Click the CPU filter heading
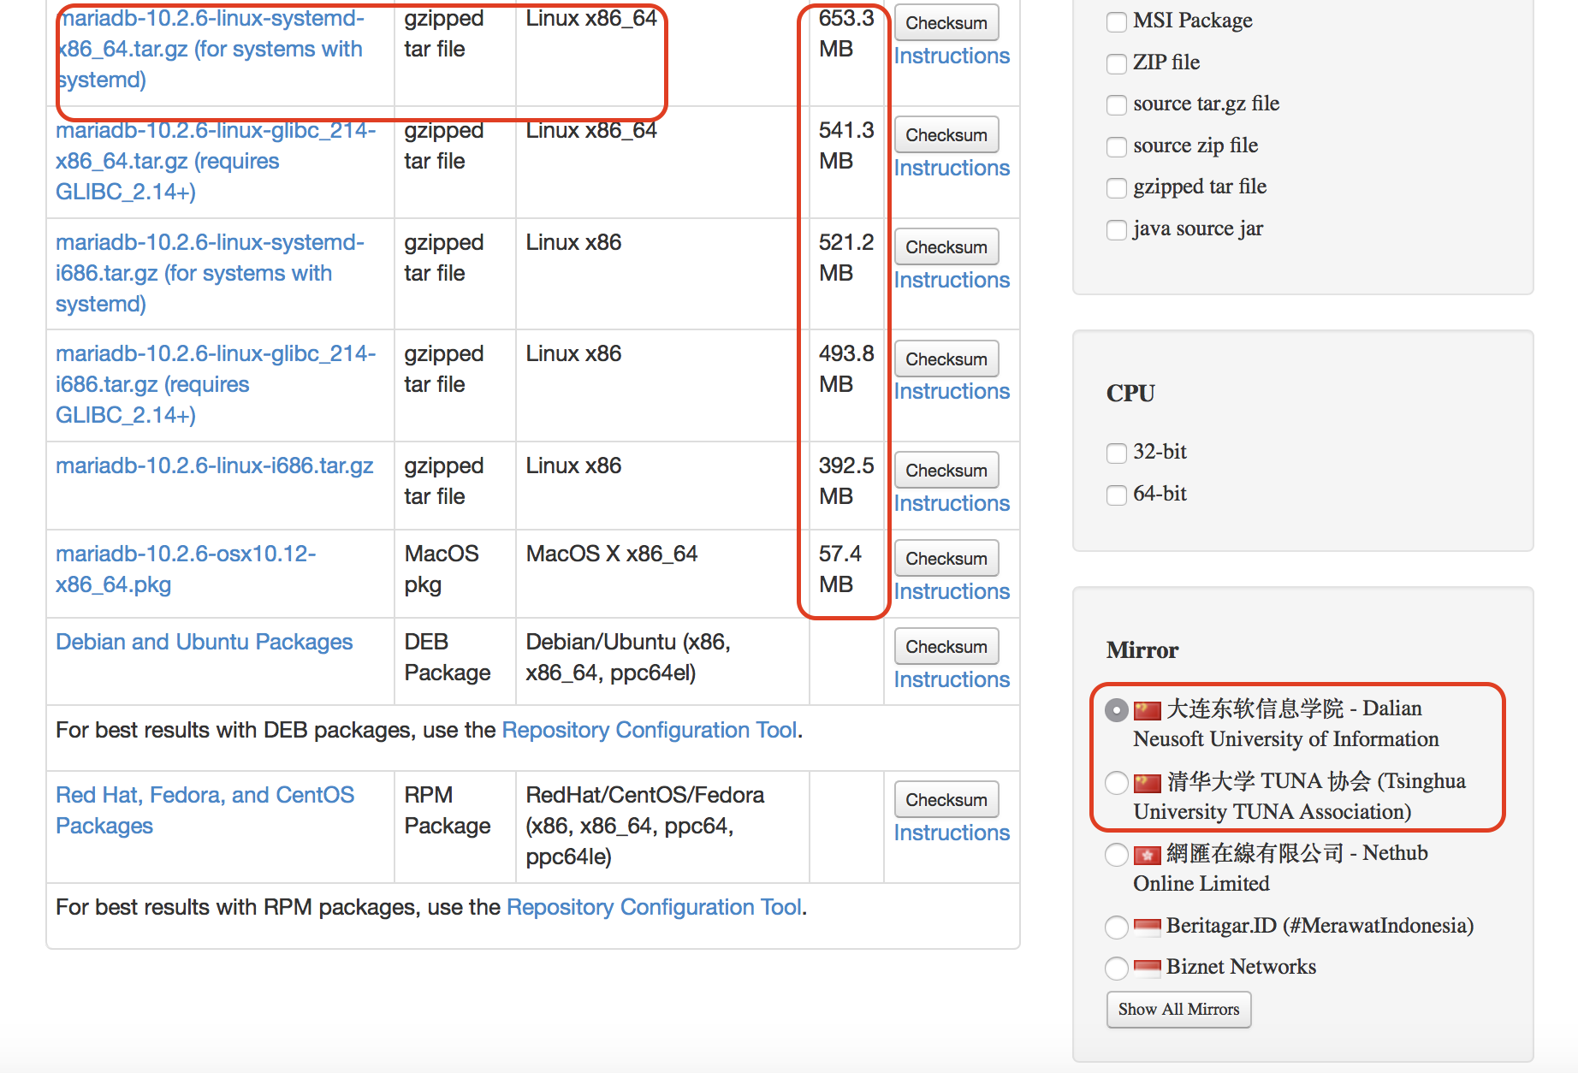The image size is (1578, 1073). (1130, 394)
